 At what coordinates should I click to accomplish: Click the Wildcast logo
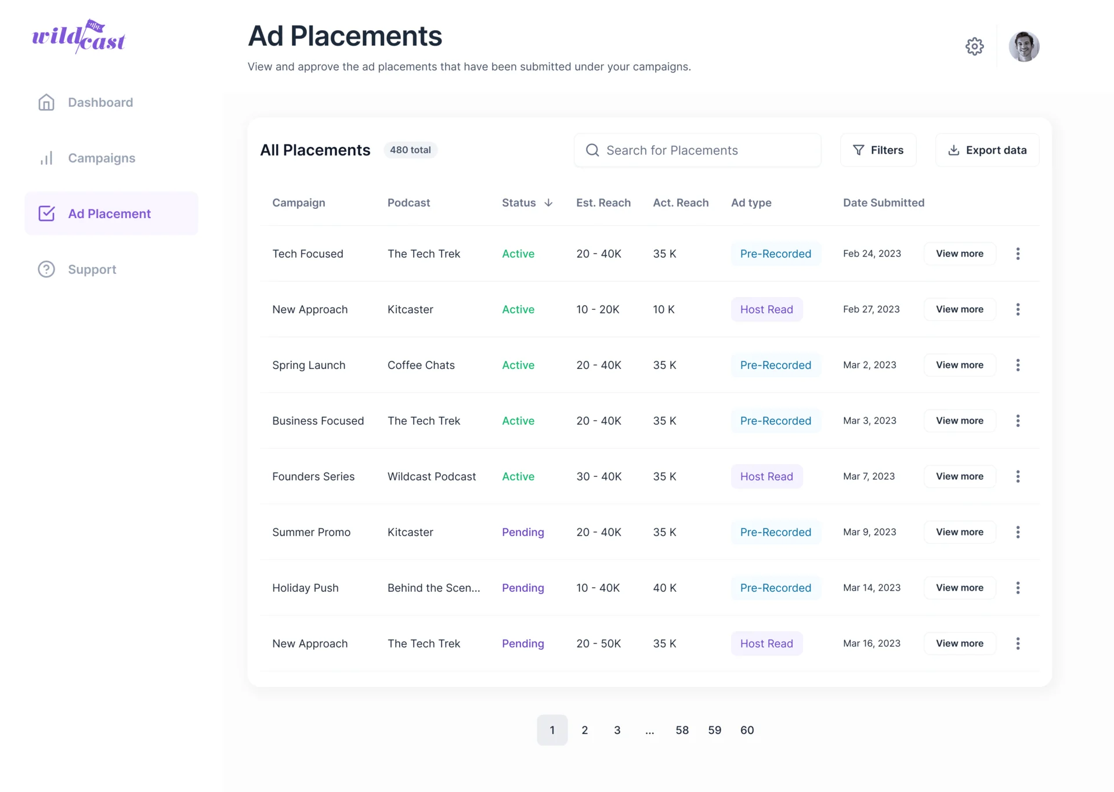[x=79, y=37]
